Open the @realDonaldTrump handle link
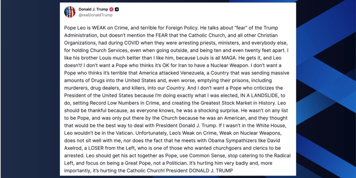Screen dimensions: 356x178 click(95, 15)
